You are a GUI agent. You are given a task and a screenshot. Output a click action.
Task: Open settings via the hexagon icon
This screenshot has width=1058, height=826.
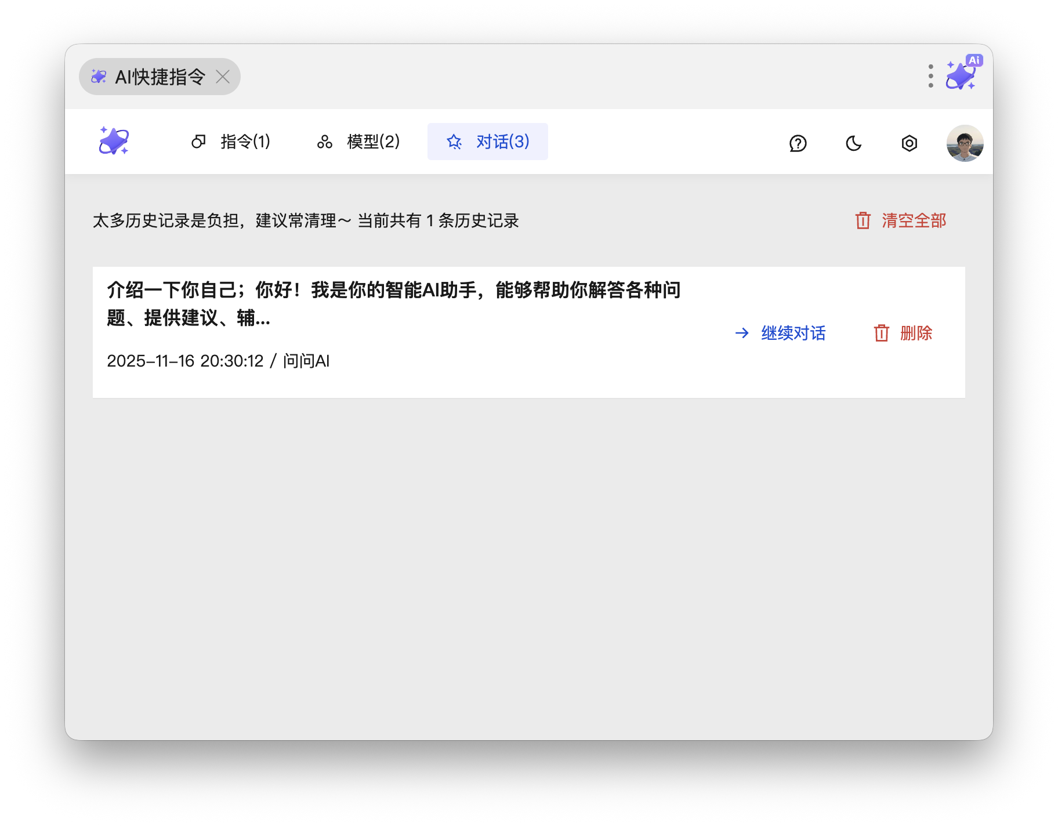point(909,143)
